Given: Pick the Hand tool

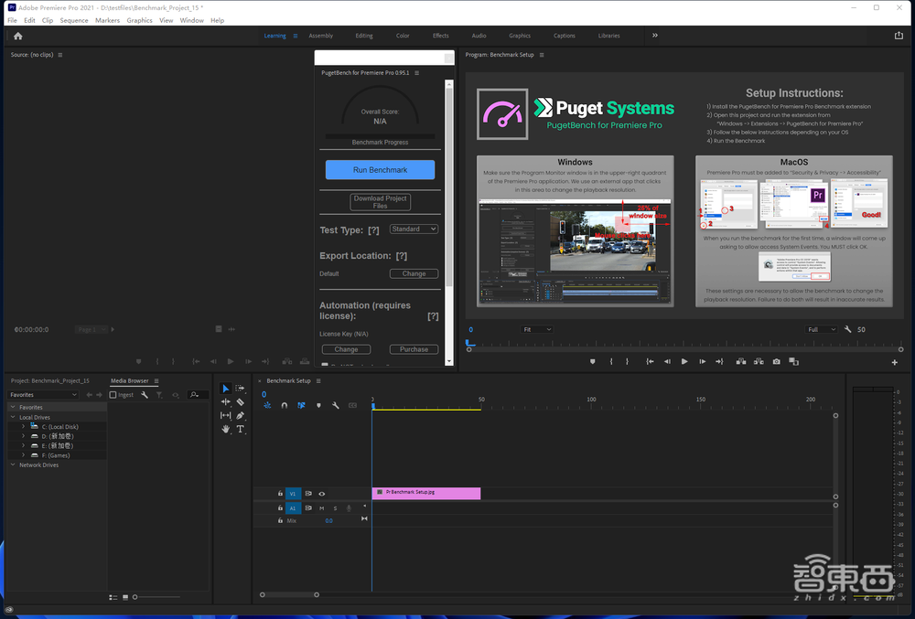Looking at the screenshot, I should [x=226, y=429].
